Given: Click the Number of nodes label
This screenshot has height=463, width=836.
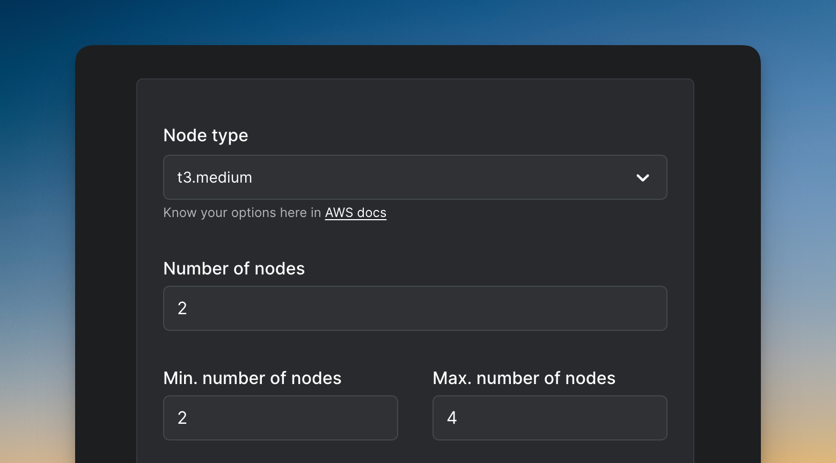Looking at the screenshot, I should click(x=234, y=269).
